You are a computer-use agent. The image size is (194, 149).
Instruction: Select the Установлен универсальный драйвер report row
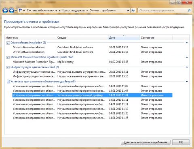click(x=92, y=95)
